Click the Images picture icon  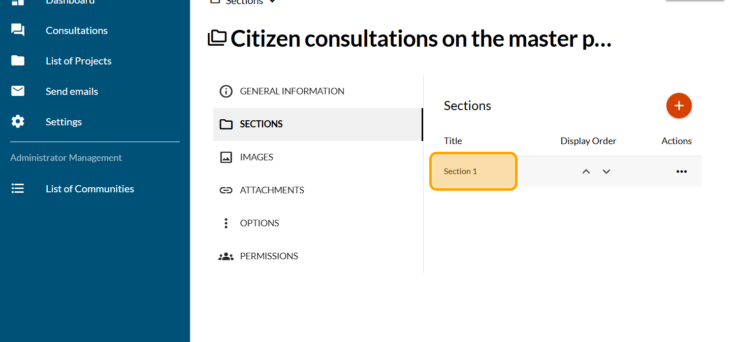coord(226,157)
